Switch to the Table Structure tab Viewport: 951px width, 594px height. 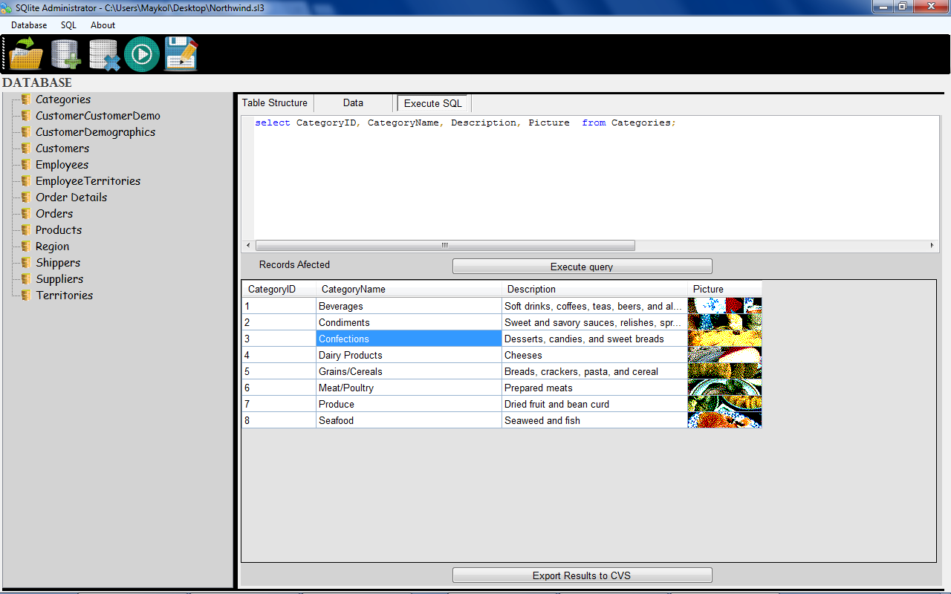274,102
